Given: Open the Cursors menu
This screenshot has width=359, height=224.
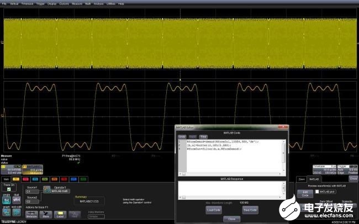Looking at the screenshot, I should [x=64, y=4].
